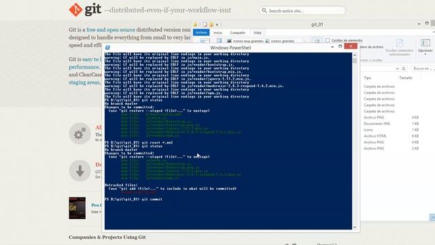Open the quick access toolbar dropdown arrow
The height and width of the screenshot is (245, 435).
pos(217,24)
